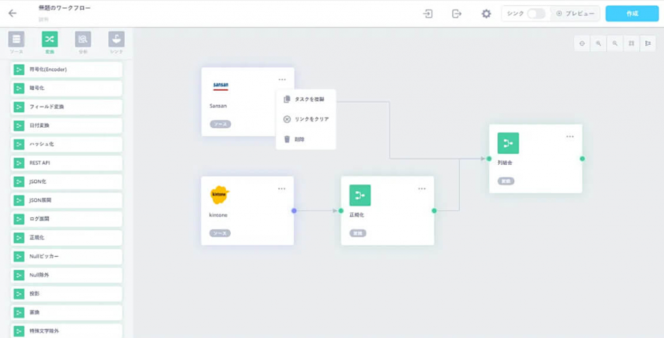The width and height of the screenshot is (664, 338).
Task: Open the kintone node three-dot menu
Action: (x=281, y=189)
